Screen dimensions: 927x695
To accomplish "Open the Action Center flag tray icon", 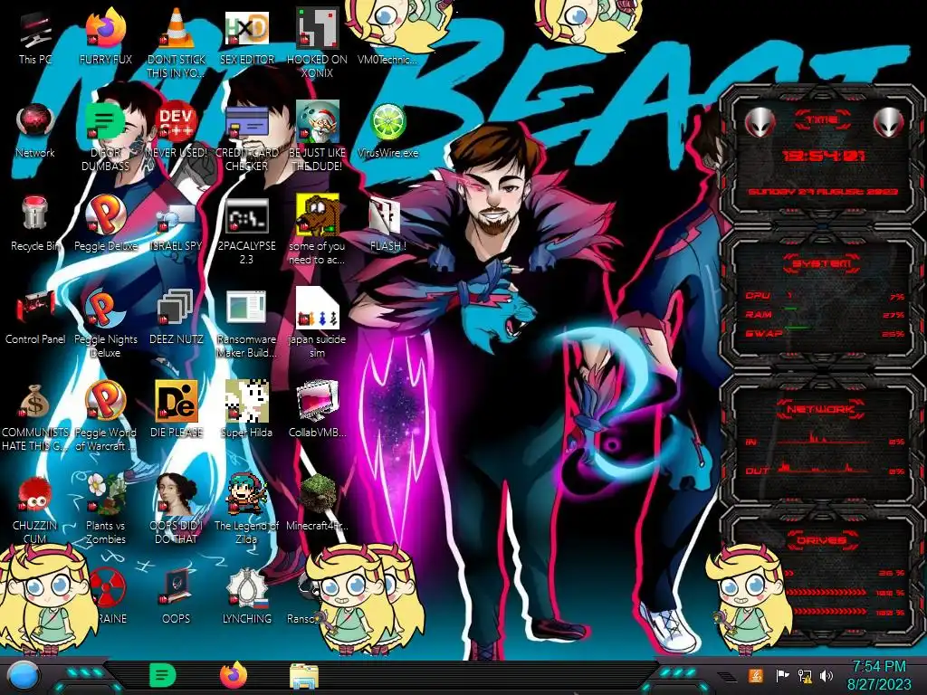I will click(782, 675).
